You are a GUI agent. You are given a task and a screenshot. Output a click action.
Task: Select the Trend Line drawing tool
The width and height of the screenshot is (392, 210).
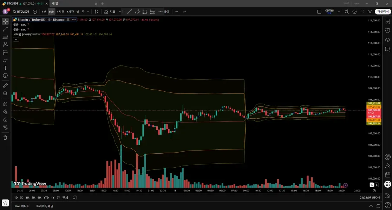5,28
